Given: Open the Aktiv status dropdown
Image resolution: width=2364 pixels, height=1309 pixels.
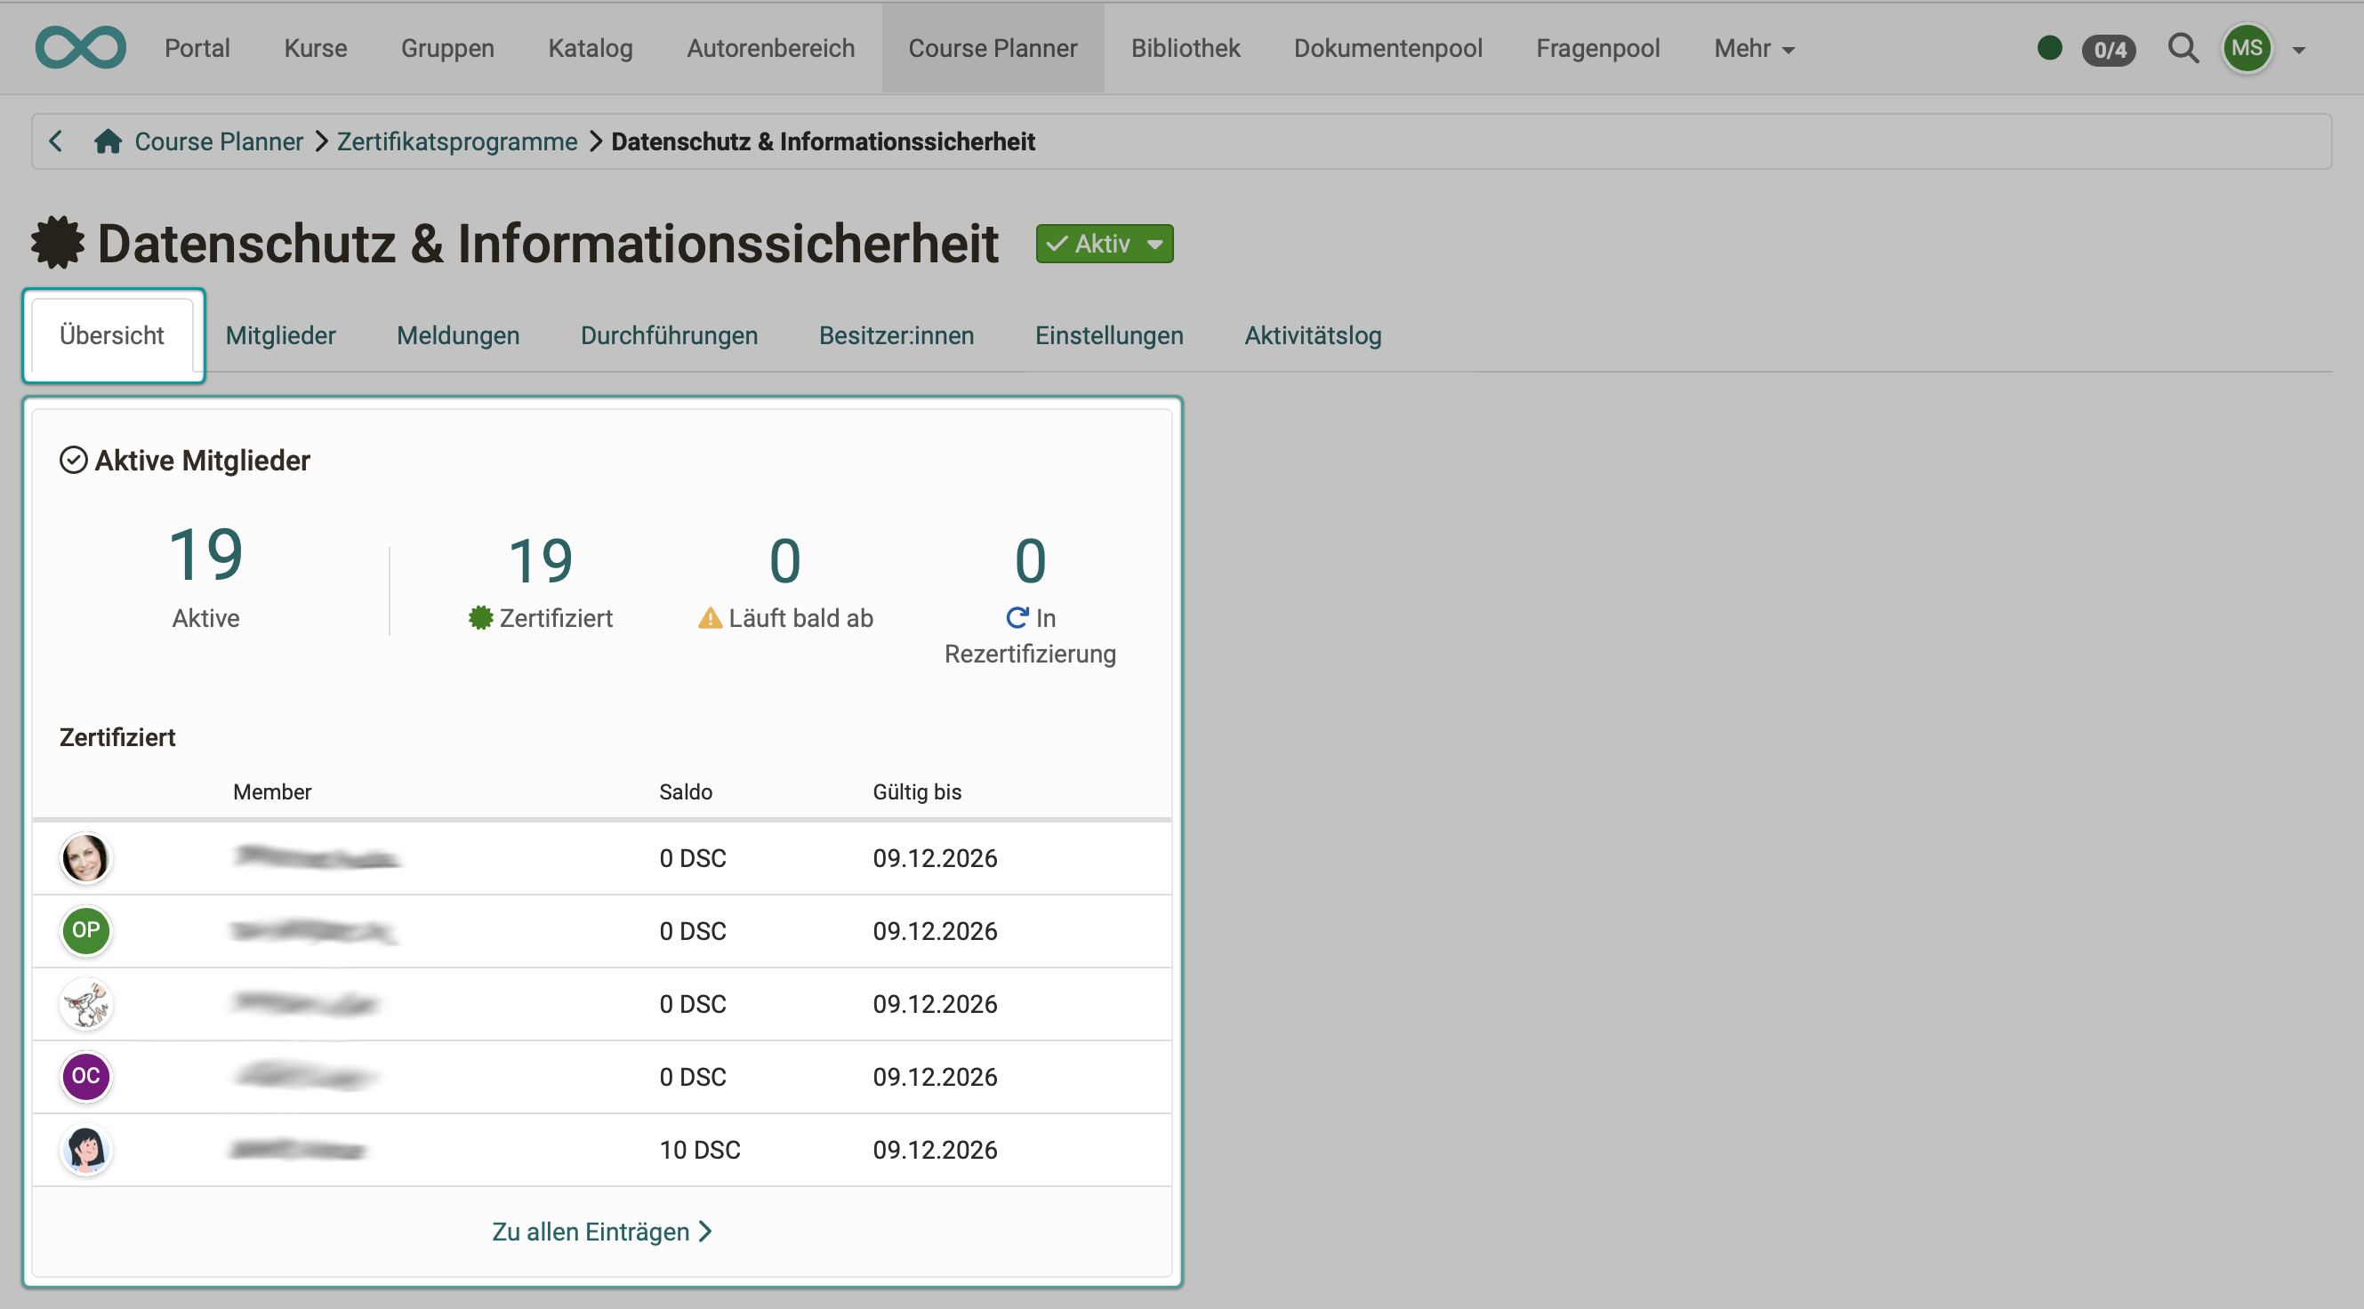Looking at the screenshot, I should [x=1103, y=243].
